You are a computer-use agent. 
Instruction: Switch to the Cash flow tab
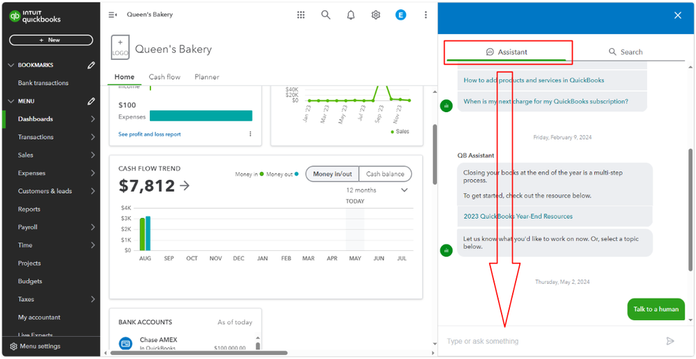[x=164, y=77]
